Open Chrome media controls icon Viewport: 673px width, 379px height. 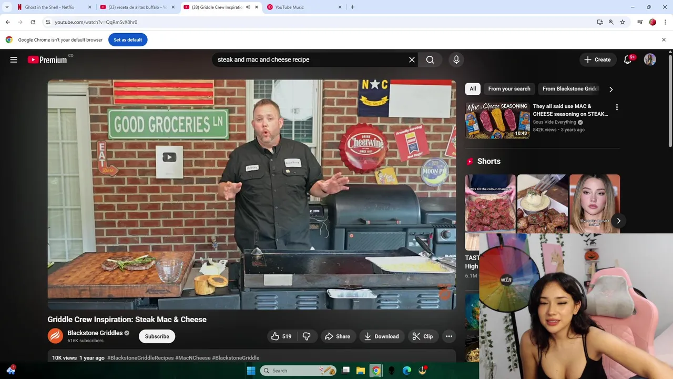(640, 22)
